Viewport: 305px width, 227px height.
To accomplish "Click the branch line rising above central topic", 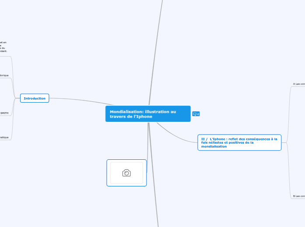I will [x=156, y=52].
